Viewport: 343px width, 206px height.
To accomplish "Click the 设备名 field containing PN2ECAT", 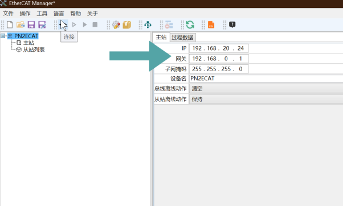I will coord(266,79).
